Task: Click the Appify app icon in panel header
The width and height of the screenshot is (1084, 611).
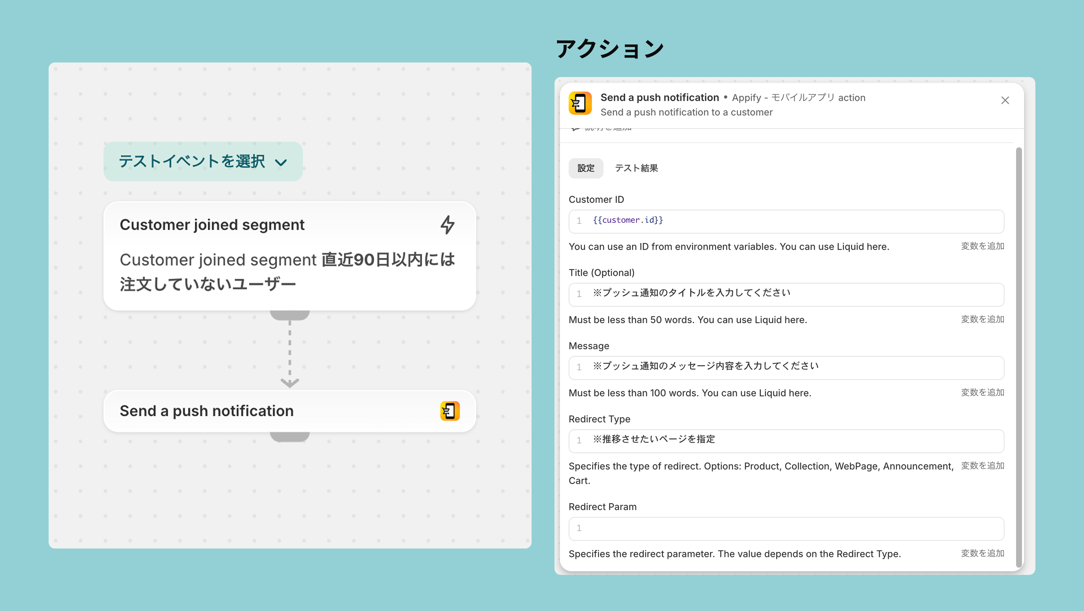Action: point(580,103)
